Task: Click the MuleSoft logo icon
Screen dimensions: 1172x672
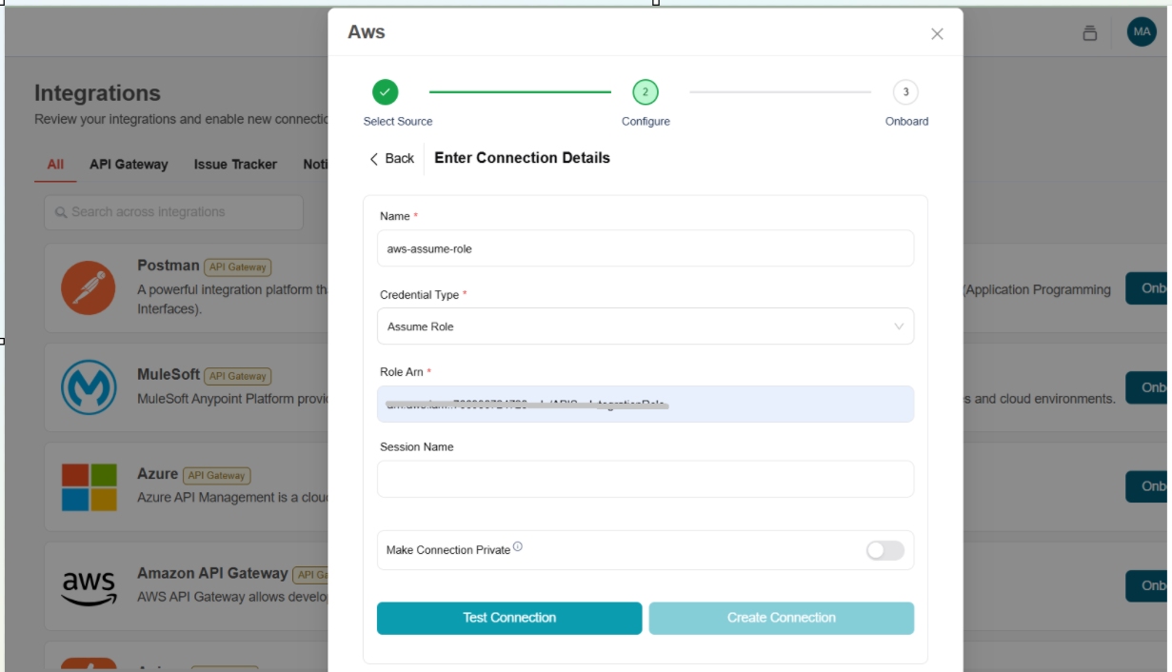Action: click(x=89, y=387)
